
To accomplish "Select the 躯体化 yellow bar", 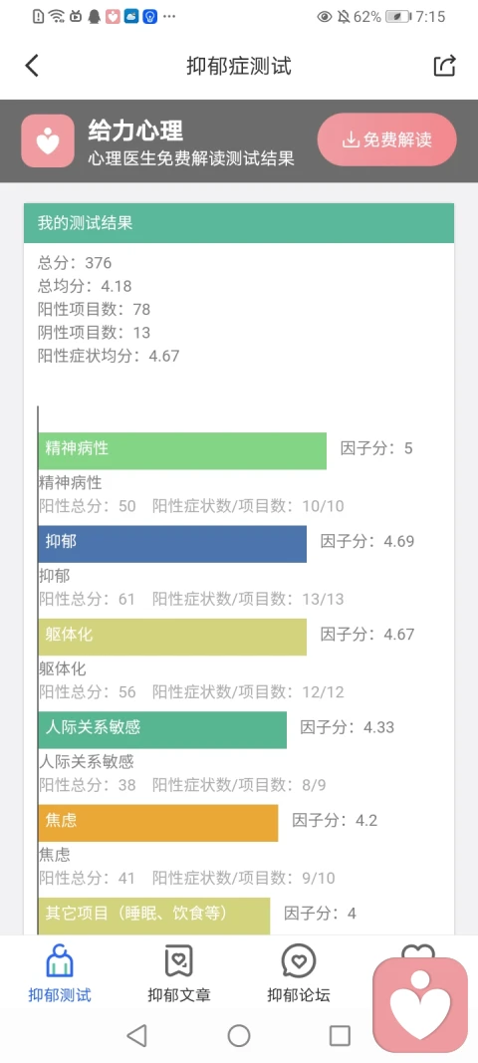I will (x=172, y=637).
